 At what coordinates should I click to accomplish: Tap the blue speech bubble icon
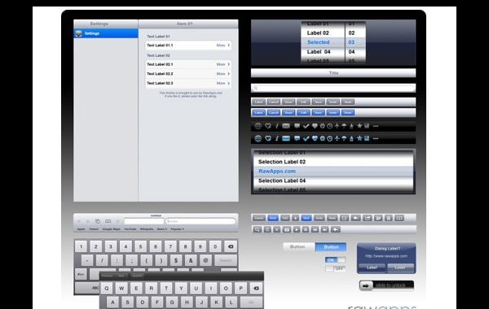tap(297, 138)
